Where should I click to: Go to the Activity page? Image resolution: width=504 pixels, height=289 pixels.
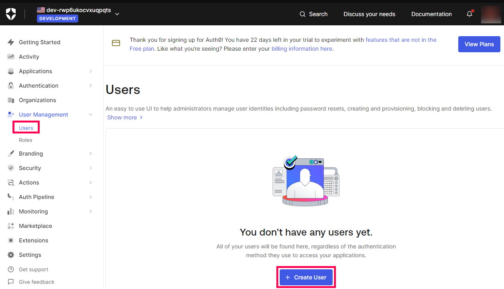29,57
